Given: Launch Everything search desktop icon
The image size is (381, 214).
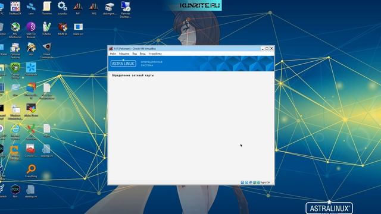Looking at the screenshot, I should tap(31, 171).
